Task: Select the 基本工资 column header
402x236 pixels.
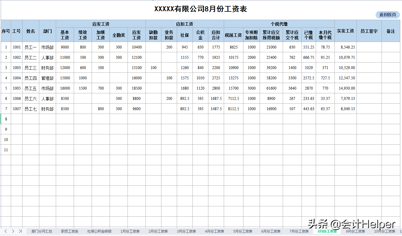Action: (65, 35)
